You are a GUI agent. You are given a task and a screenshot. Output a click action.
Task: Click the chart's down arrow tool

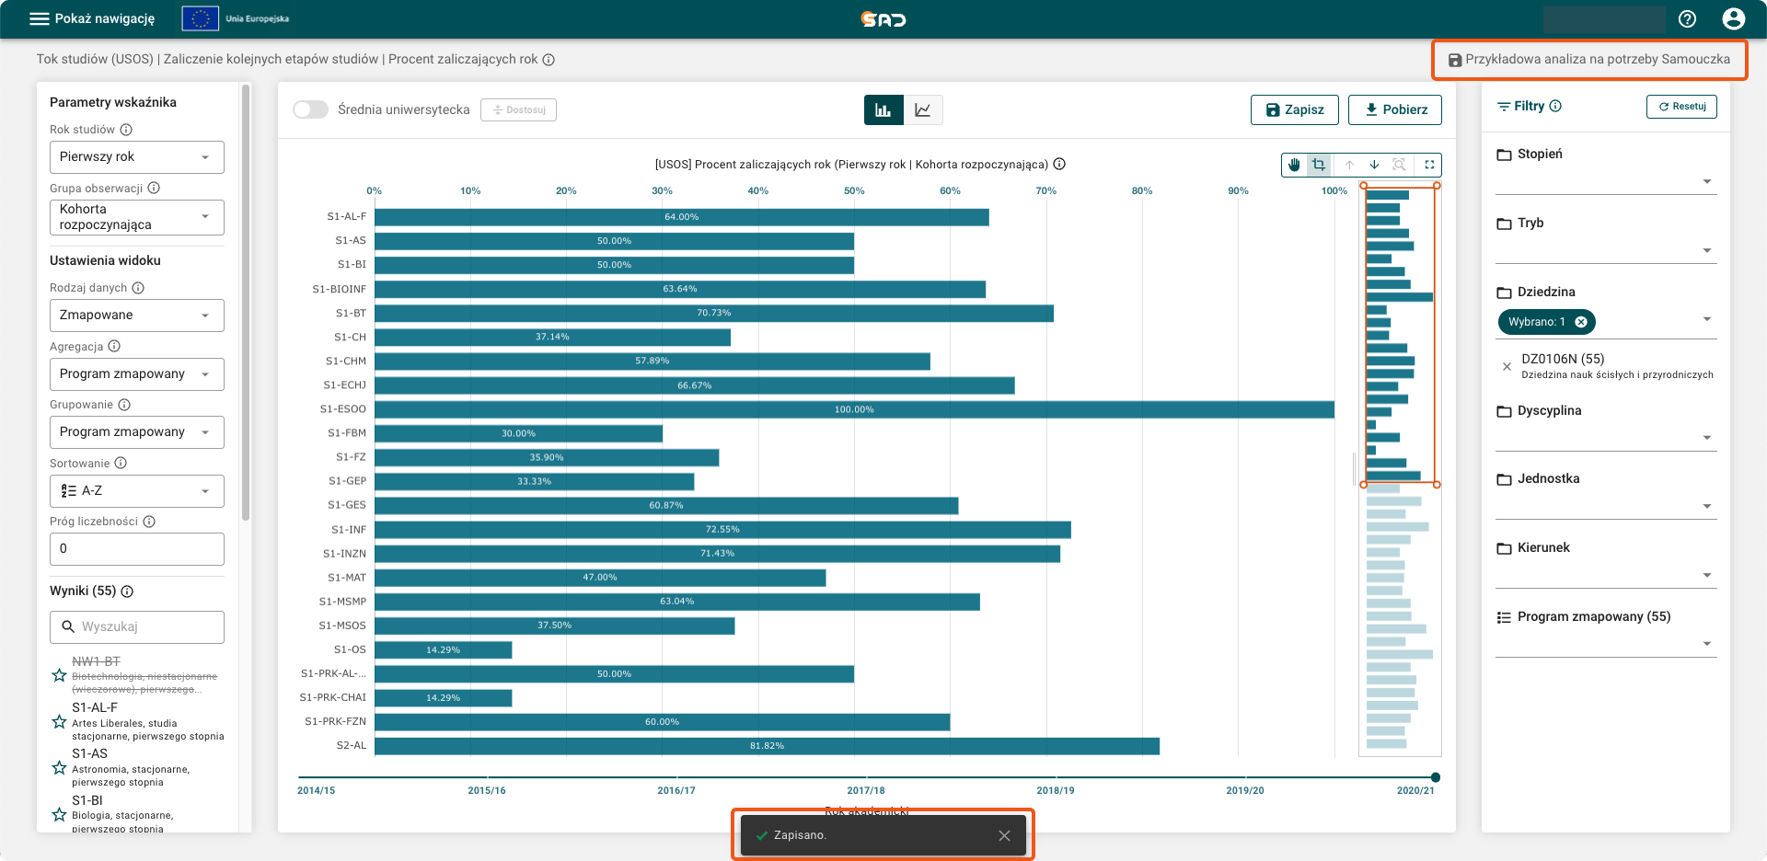coord(1374,165)
